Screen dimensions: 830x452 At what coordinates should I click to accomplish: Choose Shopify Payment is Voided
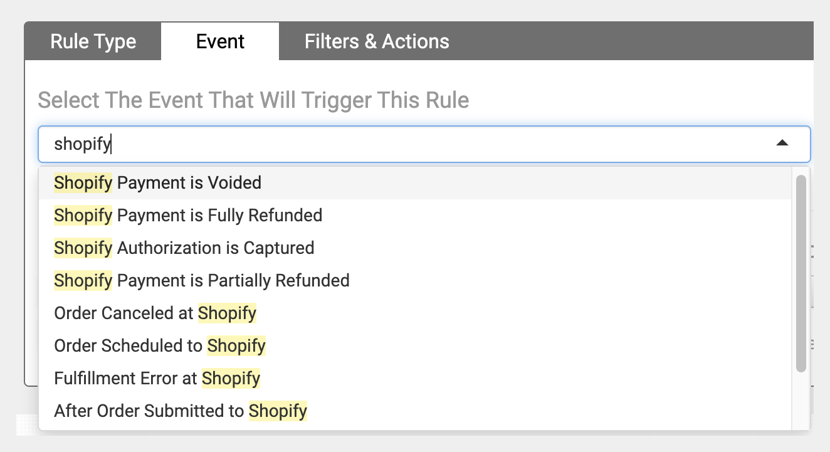click(x=414, y=183)
